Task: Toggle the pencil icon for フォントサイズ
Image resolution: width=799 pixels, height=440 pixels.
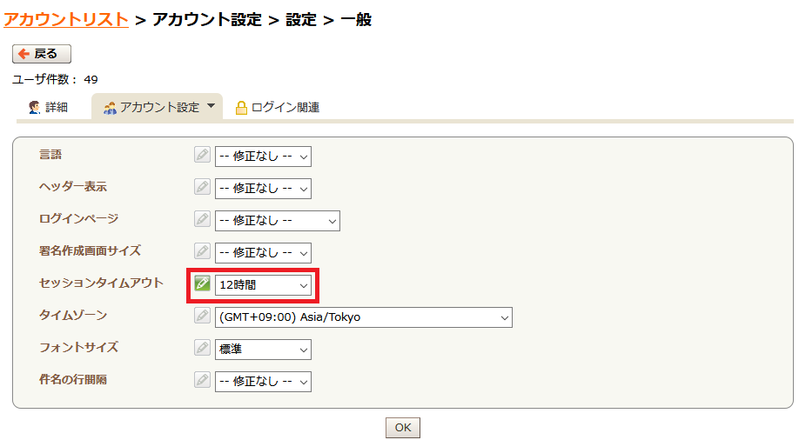Action: point(202,347)
